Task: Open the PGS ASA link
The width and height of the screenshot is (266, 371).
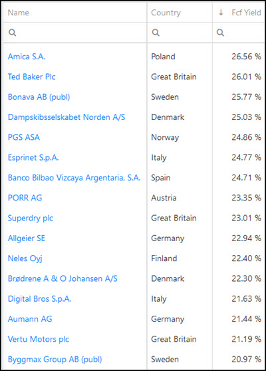Action: 24,137
